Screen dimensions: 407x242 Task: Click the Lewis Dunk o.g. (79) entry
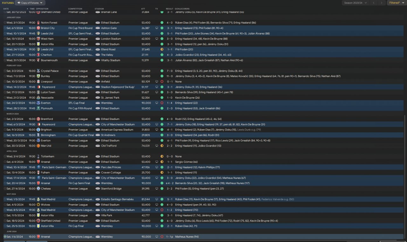[249, 130]
